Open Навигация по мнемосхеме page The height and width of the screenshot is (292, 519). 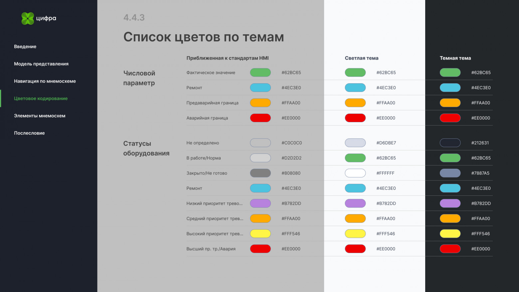pyautogui.click(x=45, y=81)
